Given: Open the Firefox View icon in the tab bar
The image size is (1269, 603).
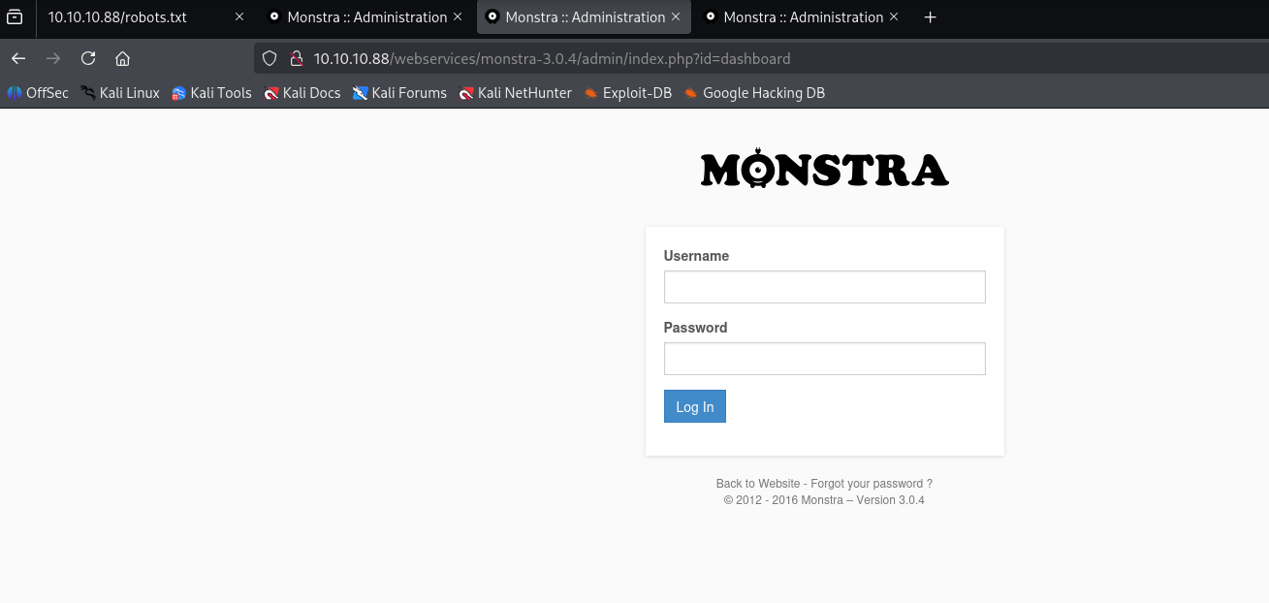Looking at the screenshot, I should (x=15, y=17).
